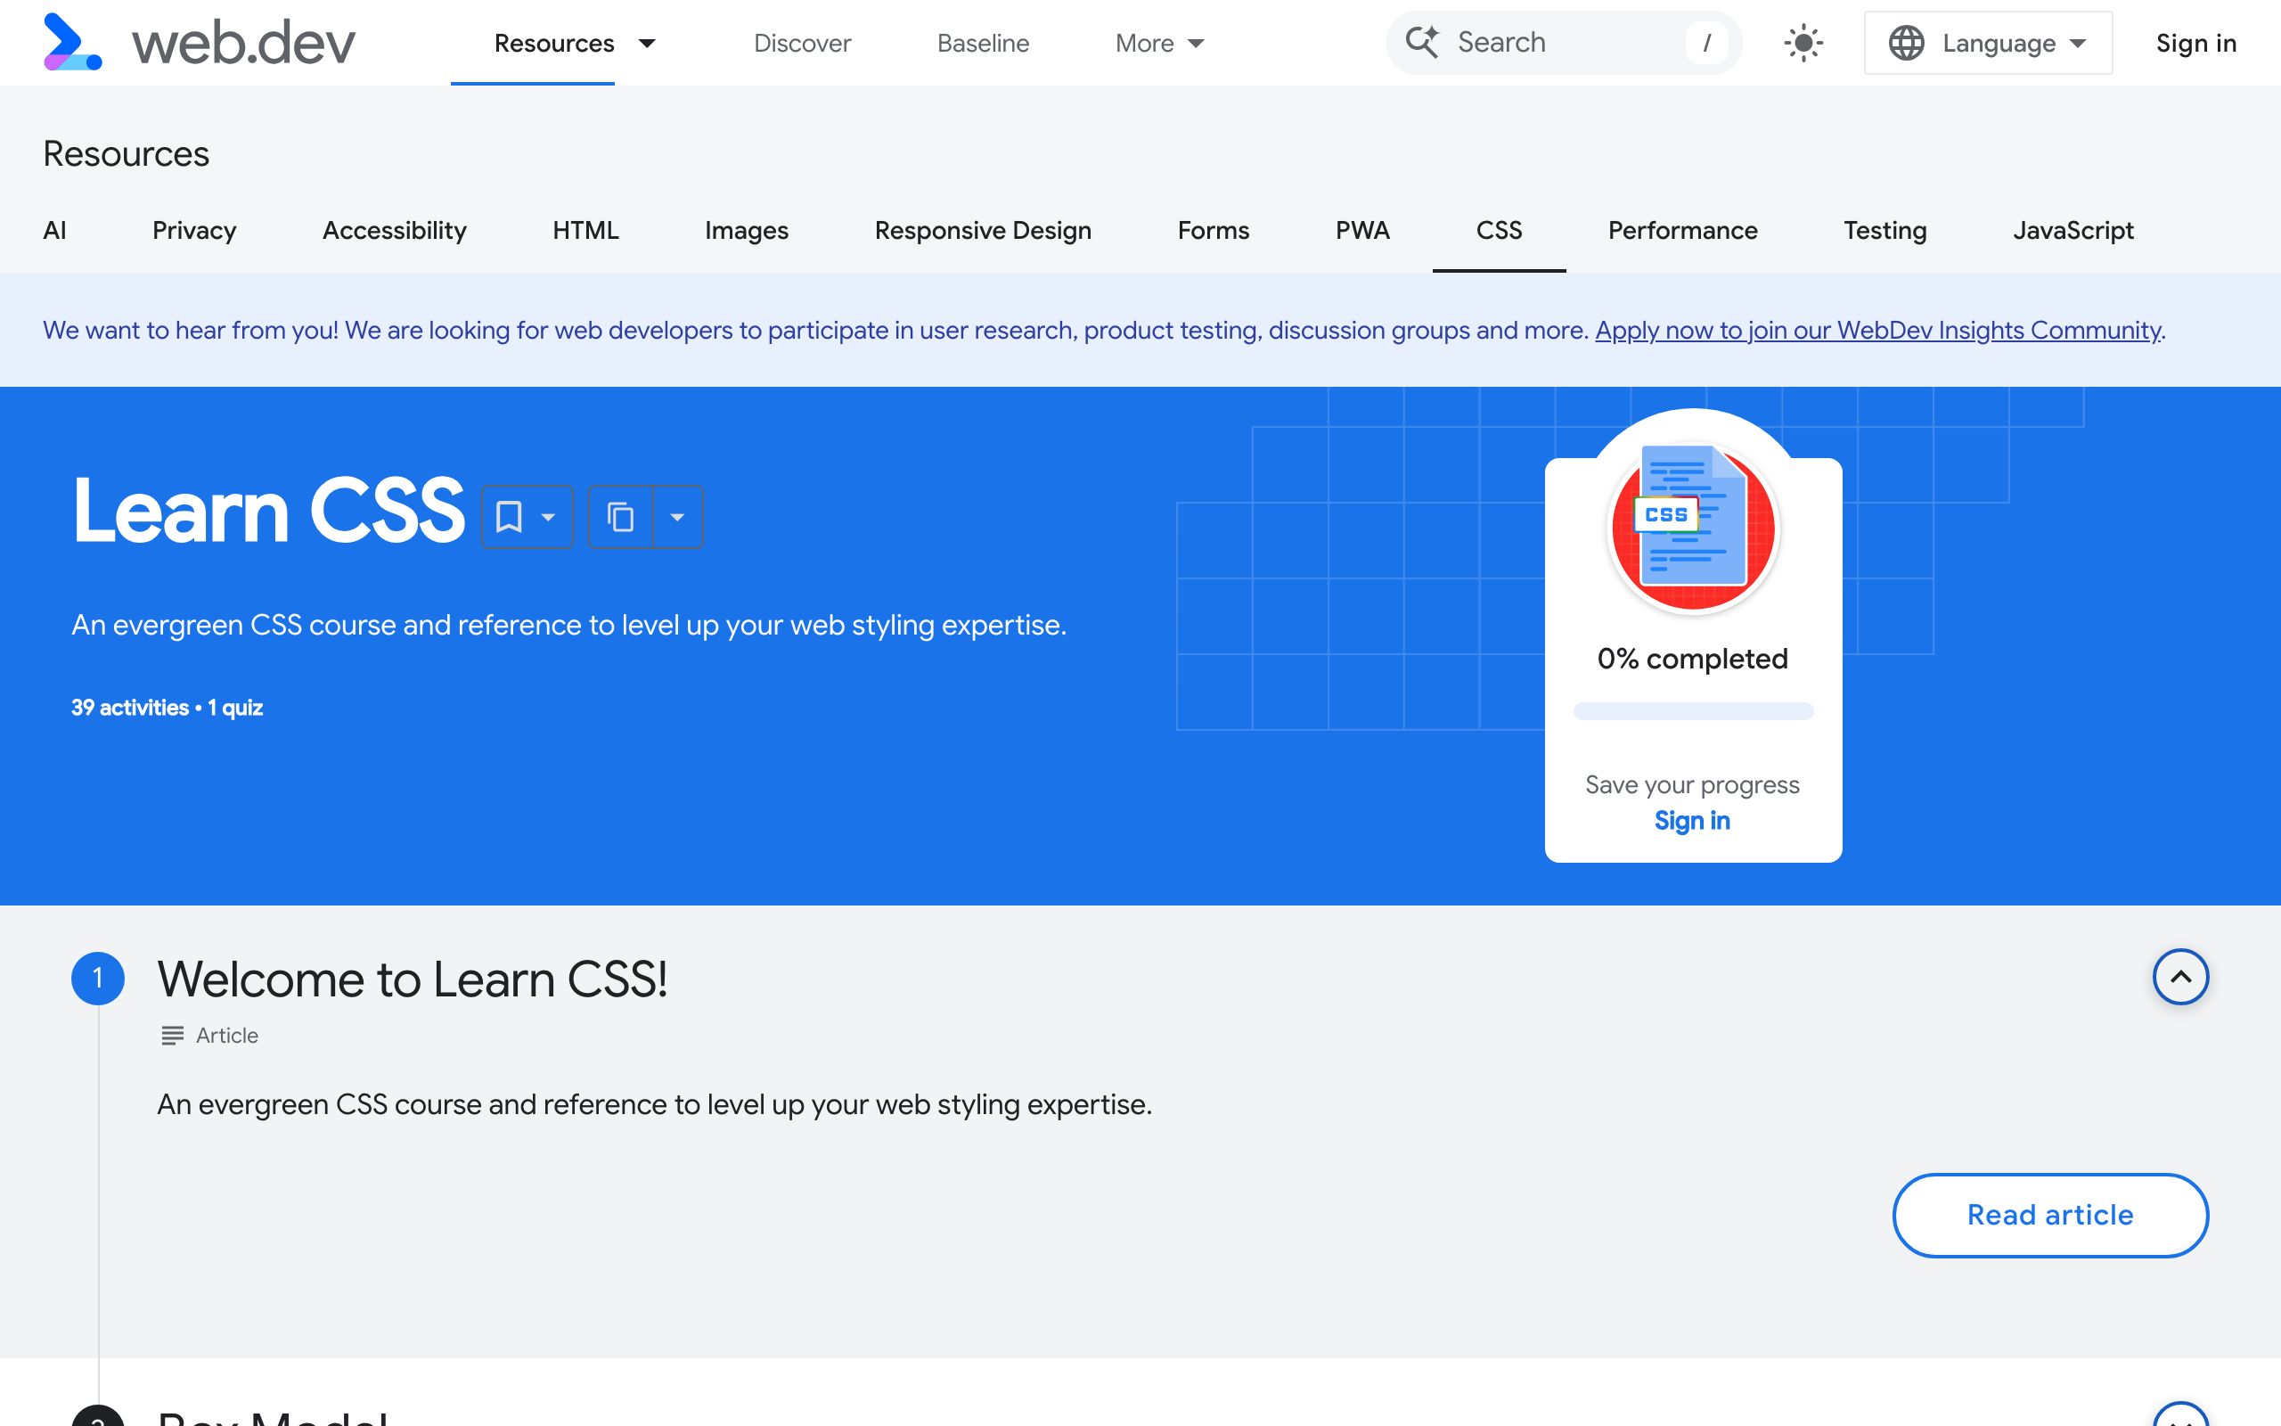Click the '0% completed' label
This screenshot has width=2281, height=1426.
point(1693,659)
